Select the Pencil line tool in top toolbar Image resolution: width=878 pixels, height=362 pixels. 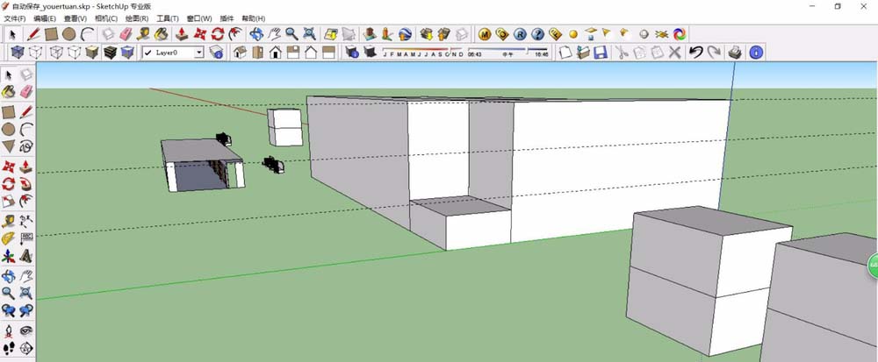pyautogui.click(x=33, y=34)
